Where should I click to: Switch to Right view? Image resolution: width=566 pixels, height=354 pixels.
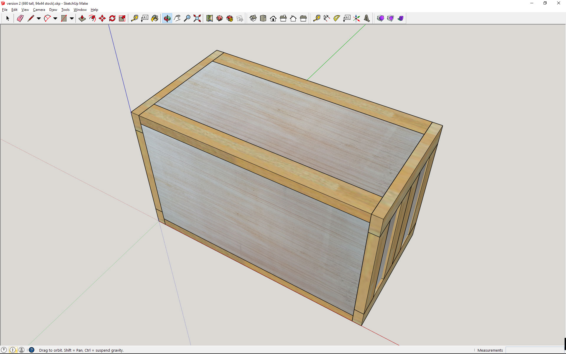click(x=283, y=18)
